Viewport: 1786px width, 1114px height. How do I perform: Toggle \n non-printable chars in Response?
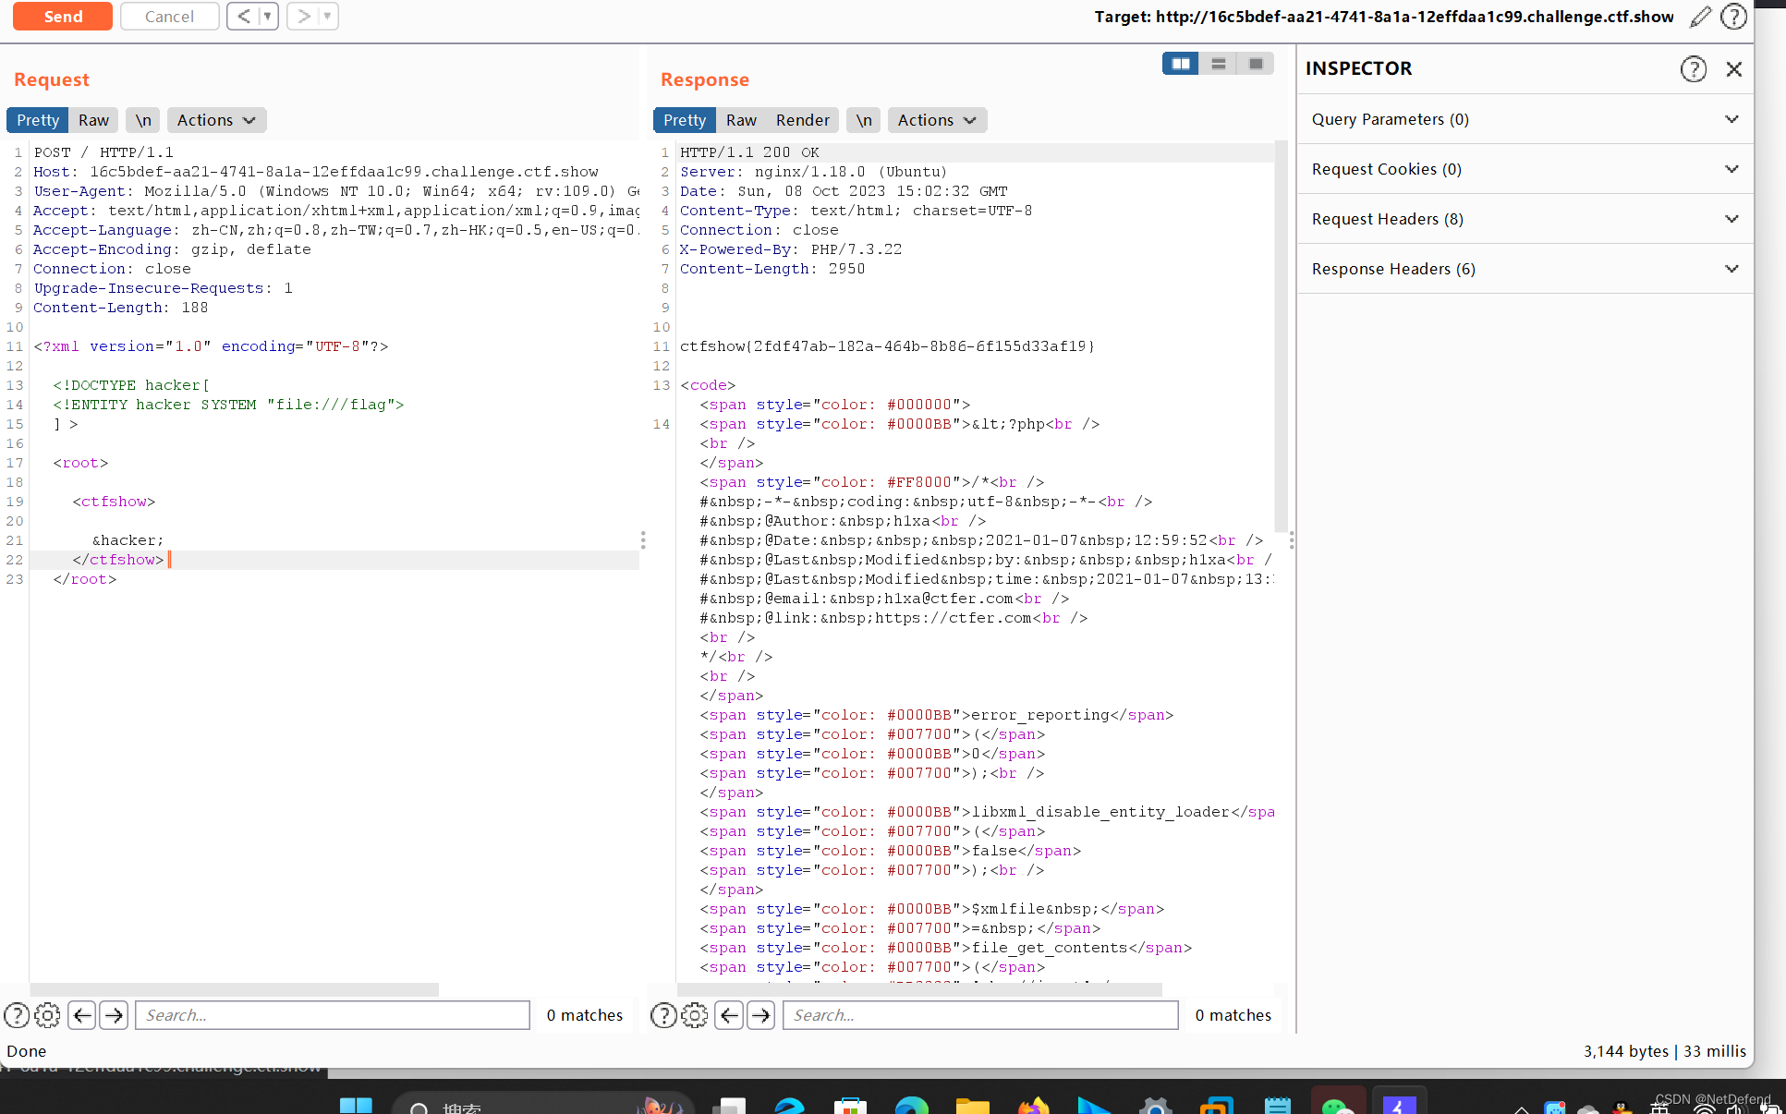point(864,120)
